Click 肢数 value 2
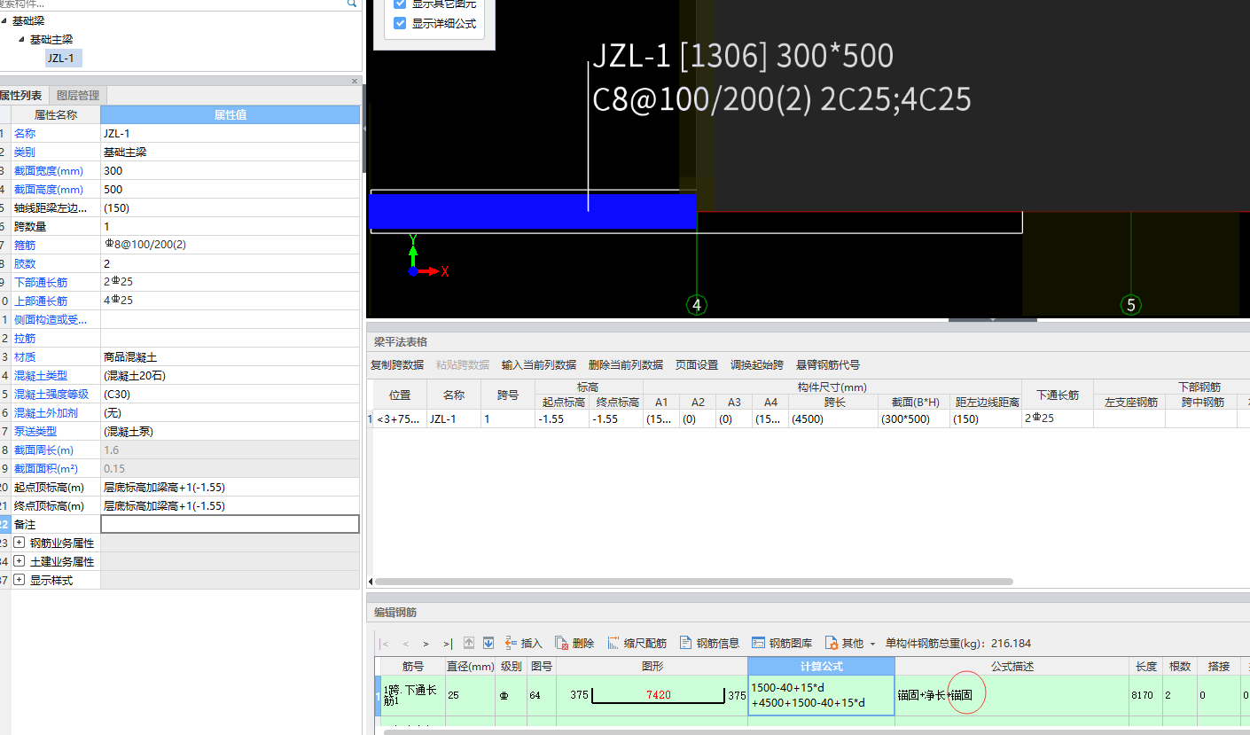This screenshot has height=735, width=1250. coord(230,263)
